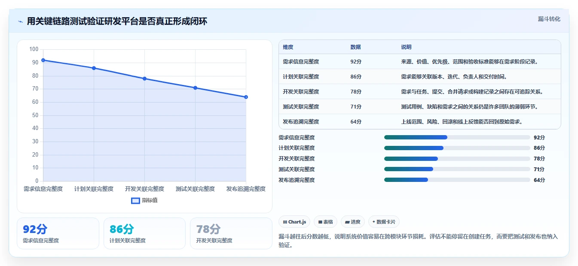Click the 测试关联完整度 progress bar at 71分
Image resolution: width=578 pixels, height=266 pixels.
tap(457, 169)
